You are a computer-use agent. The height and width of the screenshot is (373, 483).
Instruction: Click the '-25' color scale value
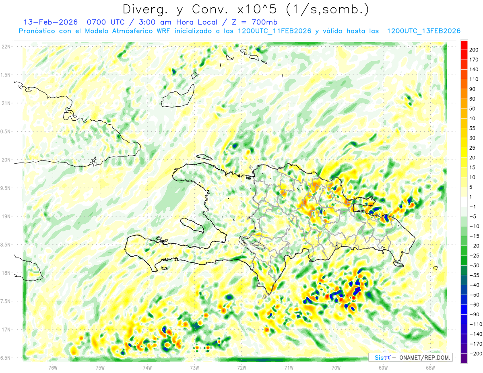(x=474, y=256)
